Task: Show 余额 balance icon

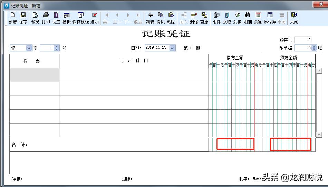Action: [x=258, y=18]
